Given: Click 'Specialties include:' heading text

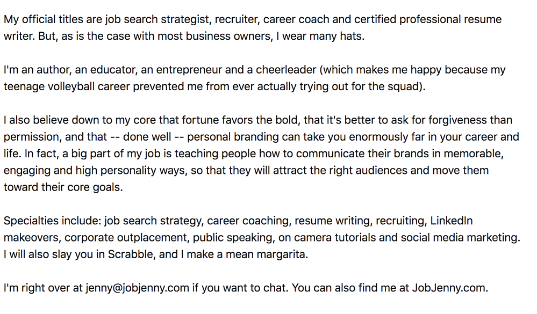Looking at the screenshot, I should click(x=52, y=221).
